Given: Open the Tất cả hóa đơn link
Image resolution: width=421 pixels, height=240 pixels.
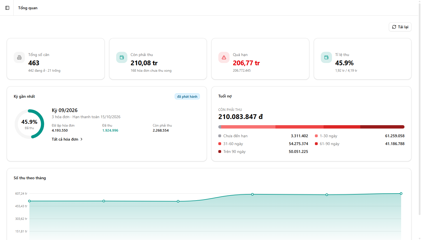Looking at the screenshot, I should (x=67, y=139).
